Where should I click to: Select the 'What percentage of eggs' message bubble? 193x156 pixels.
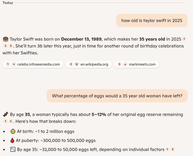click(x=117, y=96)
